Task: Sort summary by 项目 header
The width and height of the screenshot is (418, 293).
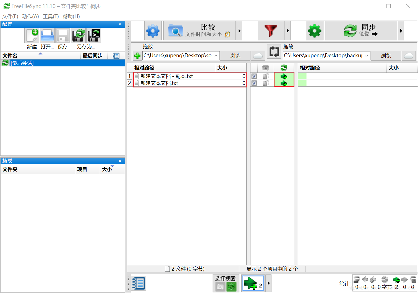Action: [87, 169]
